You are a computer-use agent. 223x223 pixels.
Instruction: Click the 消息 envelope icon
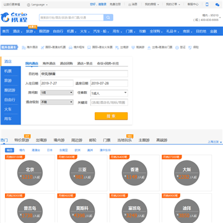(129, 4)
